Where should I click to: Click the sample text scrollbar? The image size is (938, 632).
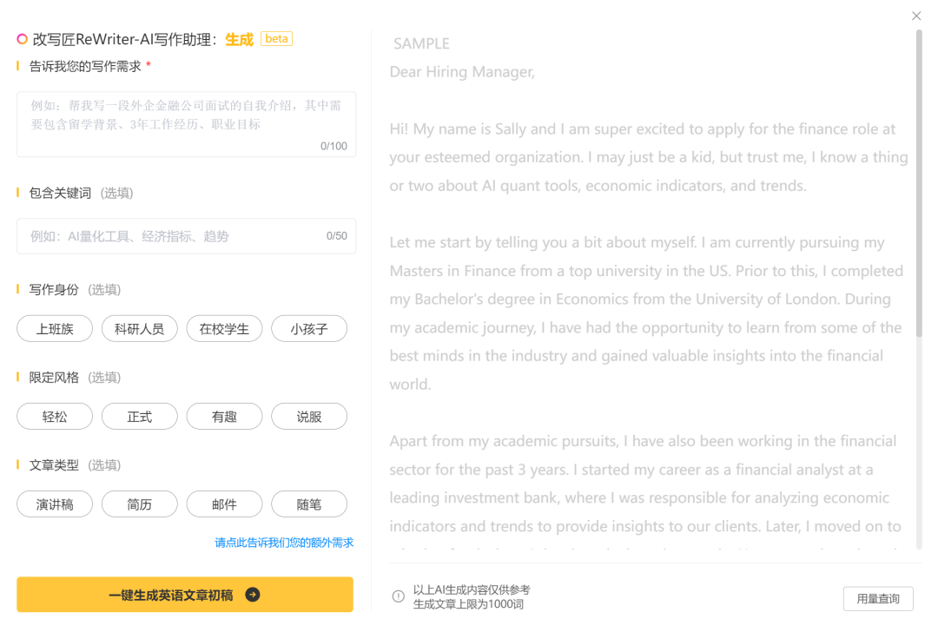[919, 182]
